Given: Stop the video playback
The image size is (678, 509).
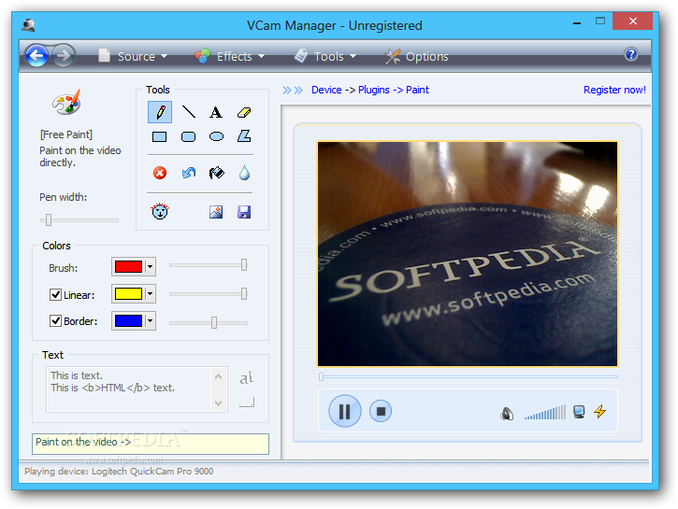Looking at the screenshot, I should coord(381,412).
